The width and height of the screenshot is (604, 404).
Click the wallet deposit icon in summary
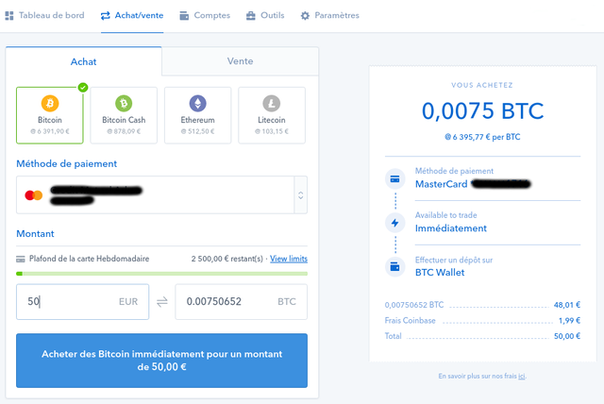(x=394, y=266)
